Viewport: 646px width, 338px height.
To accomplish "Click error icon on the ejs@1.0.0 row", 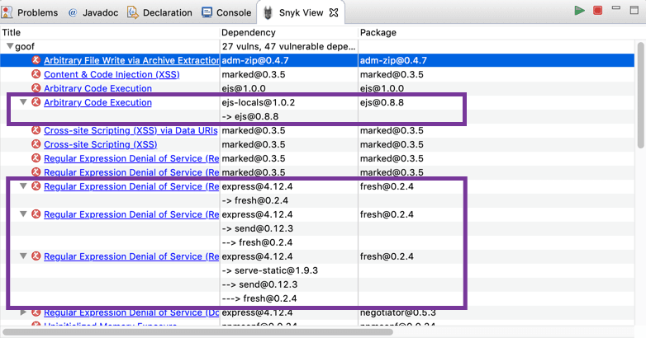I will click(36, 88).
